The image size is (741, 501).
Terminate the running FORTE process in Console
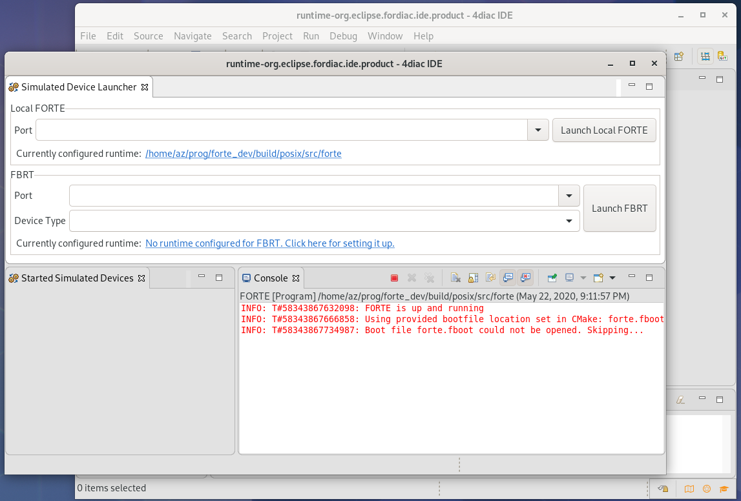coord(394,278)
